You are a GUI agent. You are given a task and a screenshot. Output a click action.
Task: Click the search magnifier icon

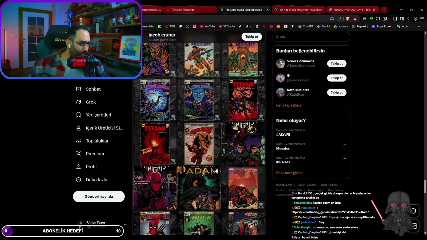(x=277, y=37)
